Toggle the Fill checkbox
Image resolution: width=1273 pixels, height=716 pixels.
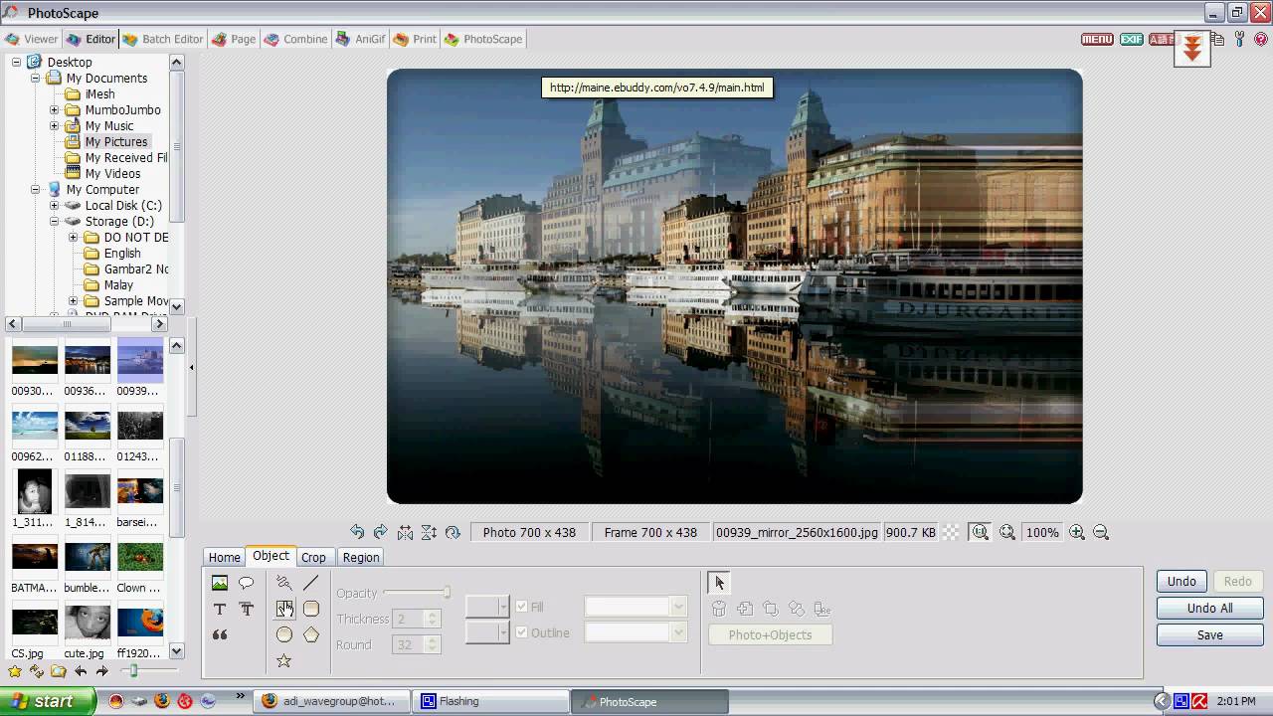(x=522, y=607)
